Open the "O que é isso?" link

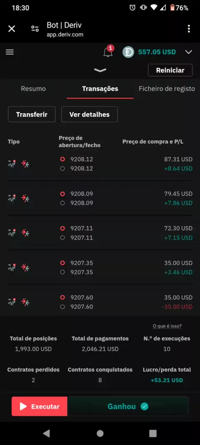pyautogui.click(x=167, y=326)
